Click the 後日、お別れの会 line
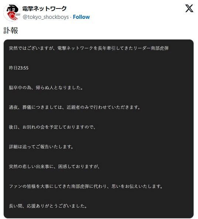198x219 pixels. [x=52, y=127]
